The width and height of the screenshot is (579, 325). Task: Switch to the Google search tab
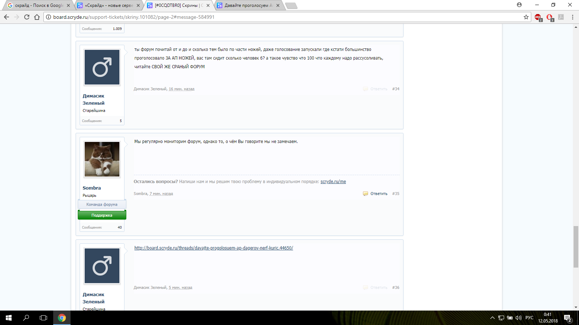tap(38, 5)
